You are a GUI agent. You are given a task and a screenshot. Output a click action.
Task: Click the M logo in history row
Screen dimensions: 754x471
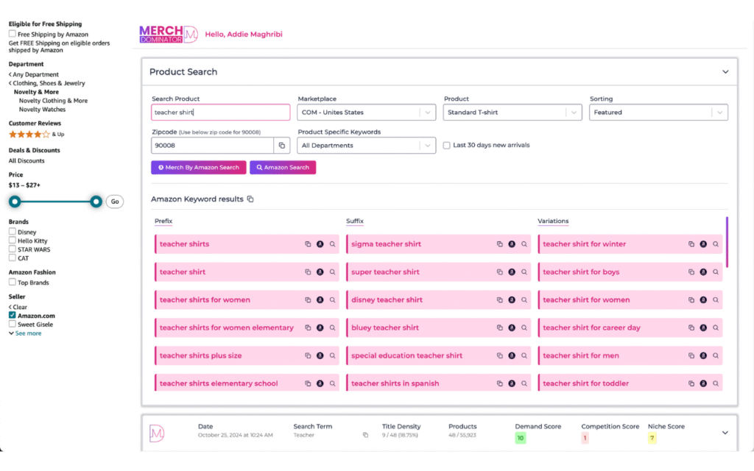[157, 433]
